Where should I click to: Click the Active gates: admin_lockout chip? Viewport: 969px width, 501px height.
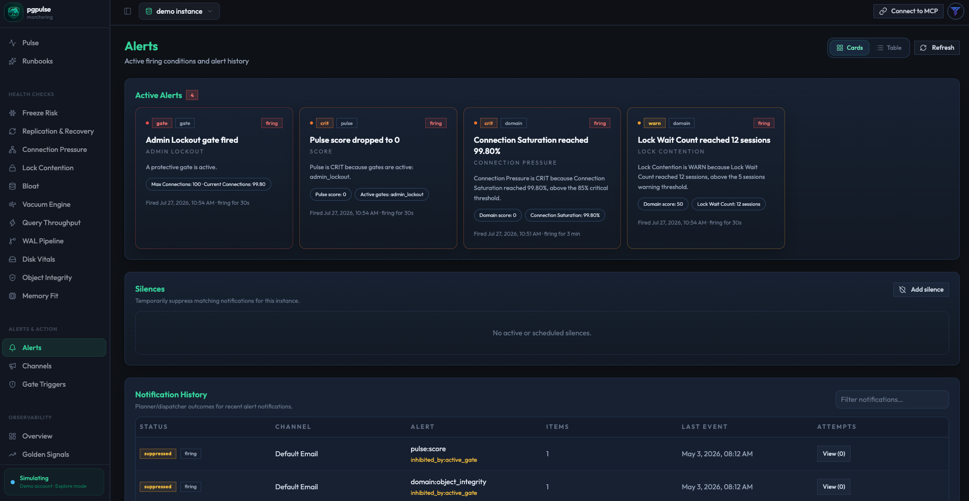[392, 195]
